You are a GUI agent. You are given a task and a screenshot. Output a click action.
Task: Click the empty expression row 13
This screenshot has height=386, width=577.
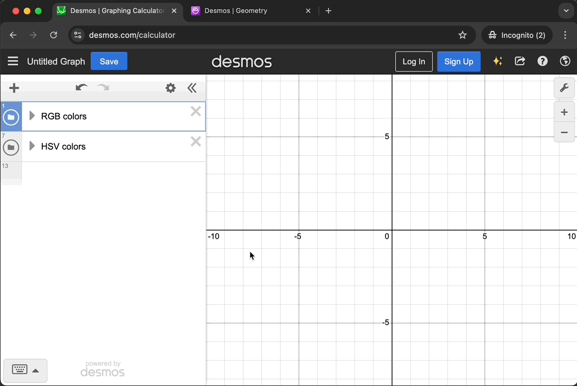113,173
